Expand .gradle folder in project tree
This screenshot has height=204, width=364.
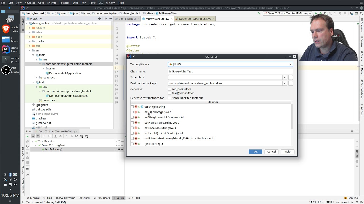point(30,28)
